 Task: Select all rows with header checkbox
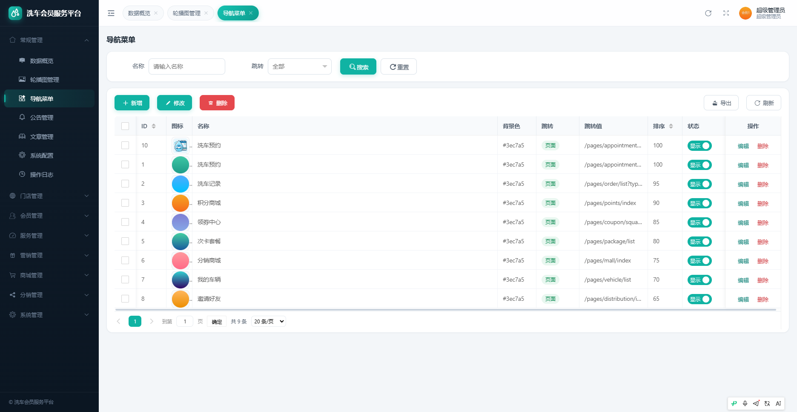[x=125, y=126]
